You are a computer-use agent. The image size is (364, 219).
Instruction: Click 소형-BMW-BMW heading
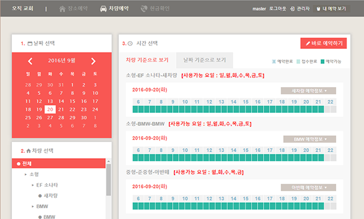145,124
